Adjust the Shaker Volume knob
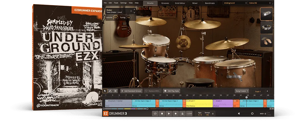The width and height of the screenshot is (307, 125). (116, 17)
